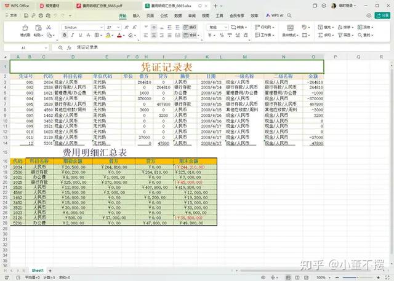Click the green Share (分享) button
This screenshot has width=394, height=281.
click(382, 15)
